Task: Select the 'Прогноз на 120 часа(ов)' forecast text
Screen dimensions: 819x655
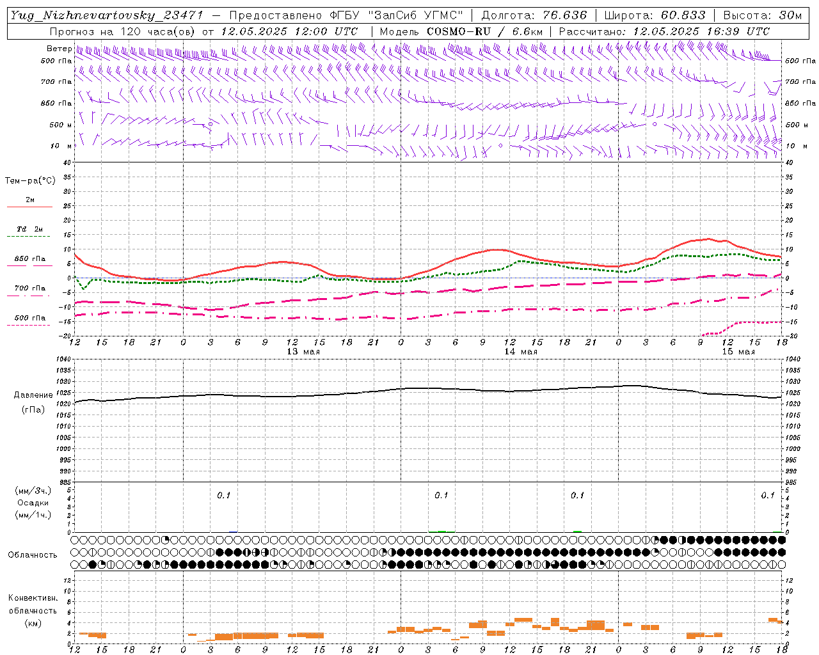Action: pyautogui.click(x=123, y=31)
